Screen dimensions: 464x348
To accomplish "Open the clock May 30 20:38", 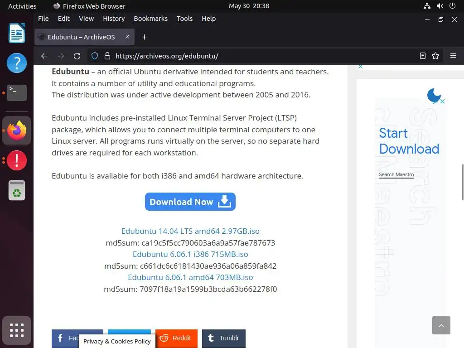I will tap(249, 6).
